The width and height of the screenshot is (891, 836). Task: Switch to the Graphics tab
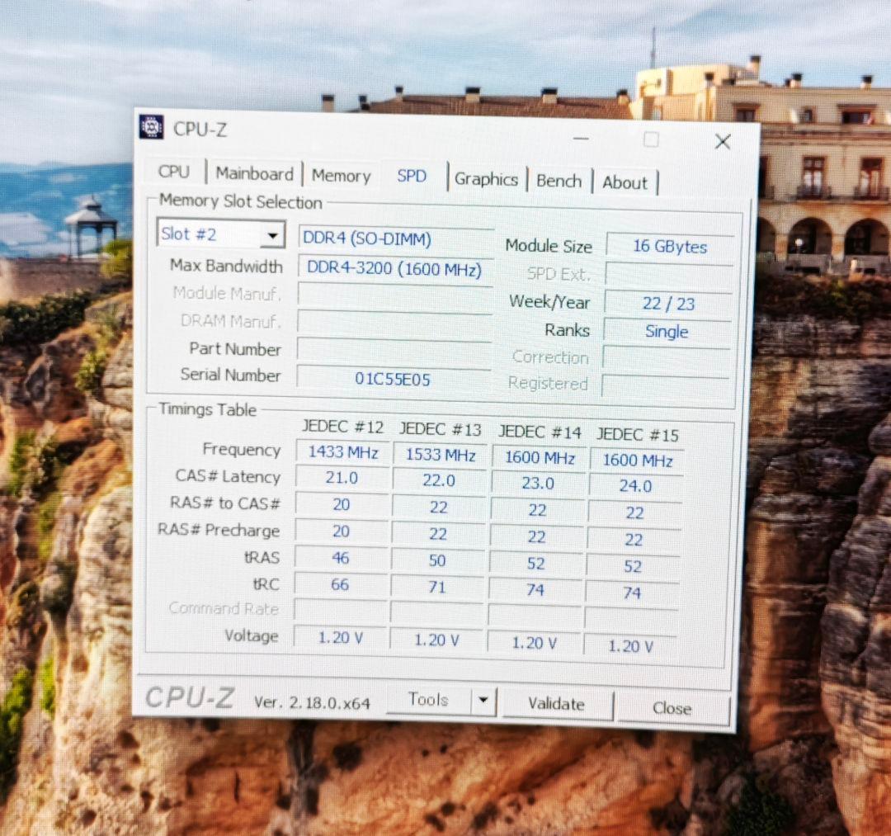pos(487,179)
